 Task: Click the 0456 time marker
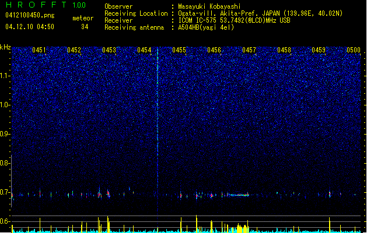(214, 50)
